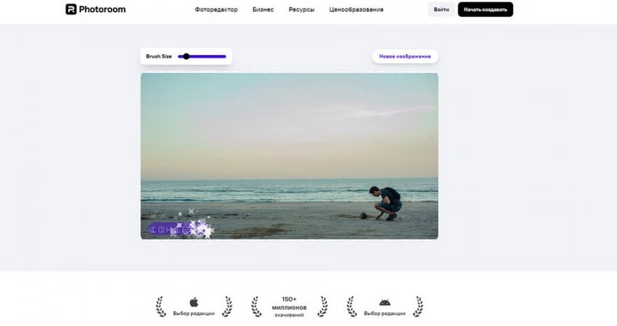Click the Brush Size slider handle
This screenshot has height=326, width=617.
187,56
